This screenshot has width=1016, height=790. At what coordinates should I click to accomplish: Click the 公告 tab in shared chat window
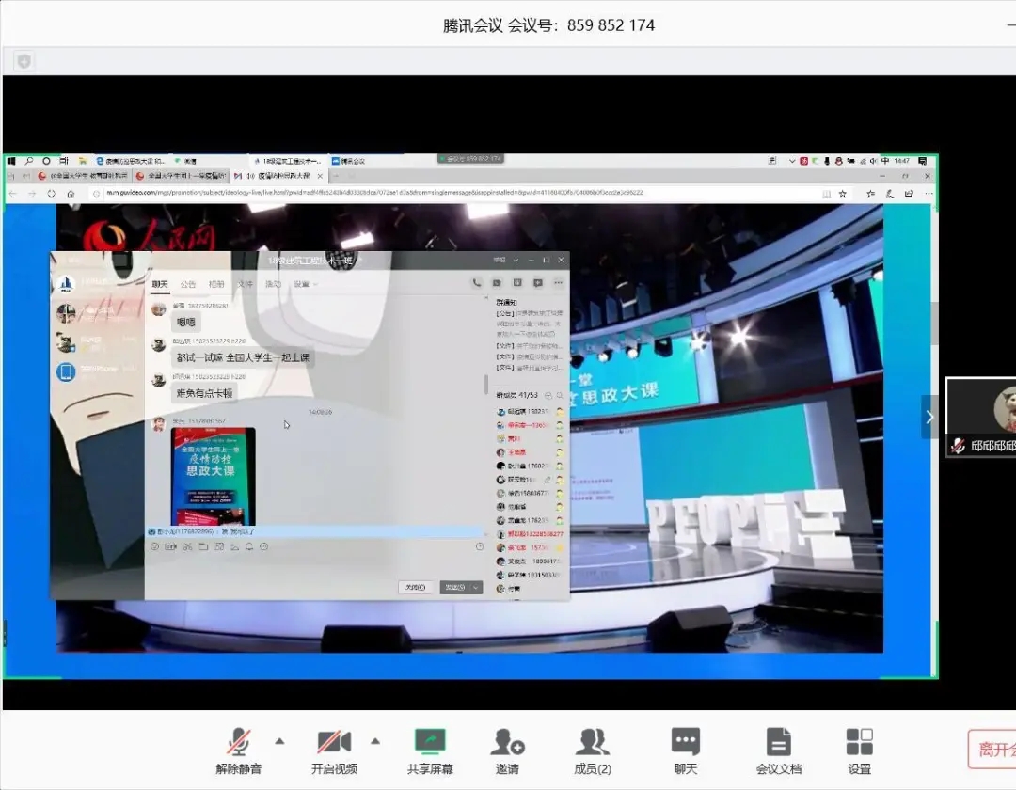point(188,284)
